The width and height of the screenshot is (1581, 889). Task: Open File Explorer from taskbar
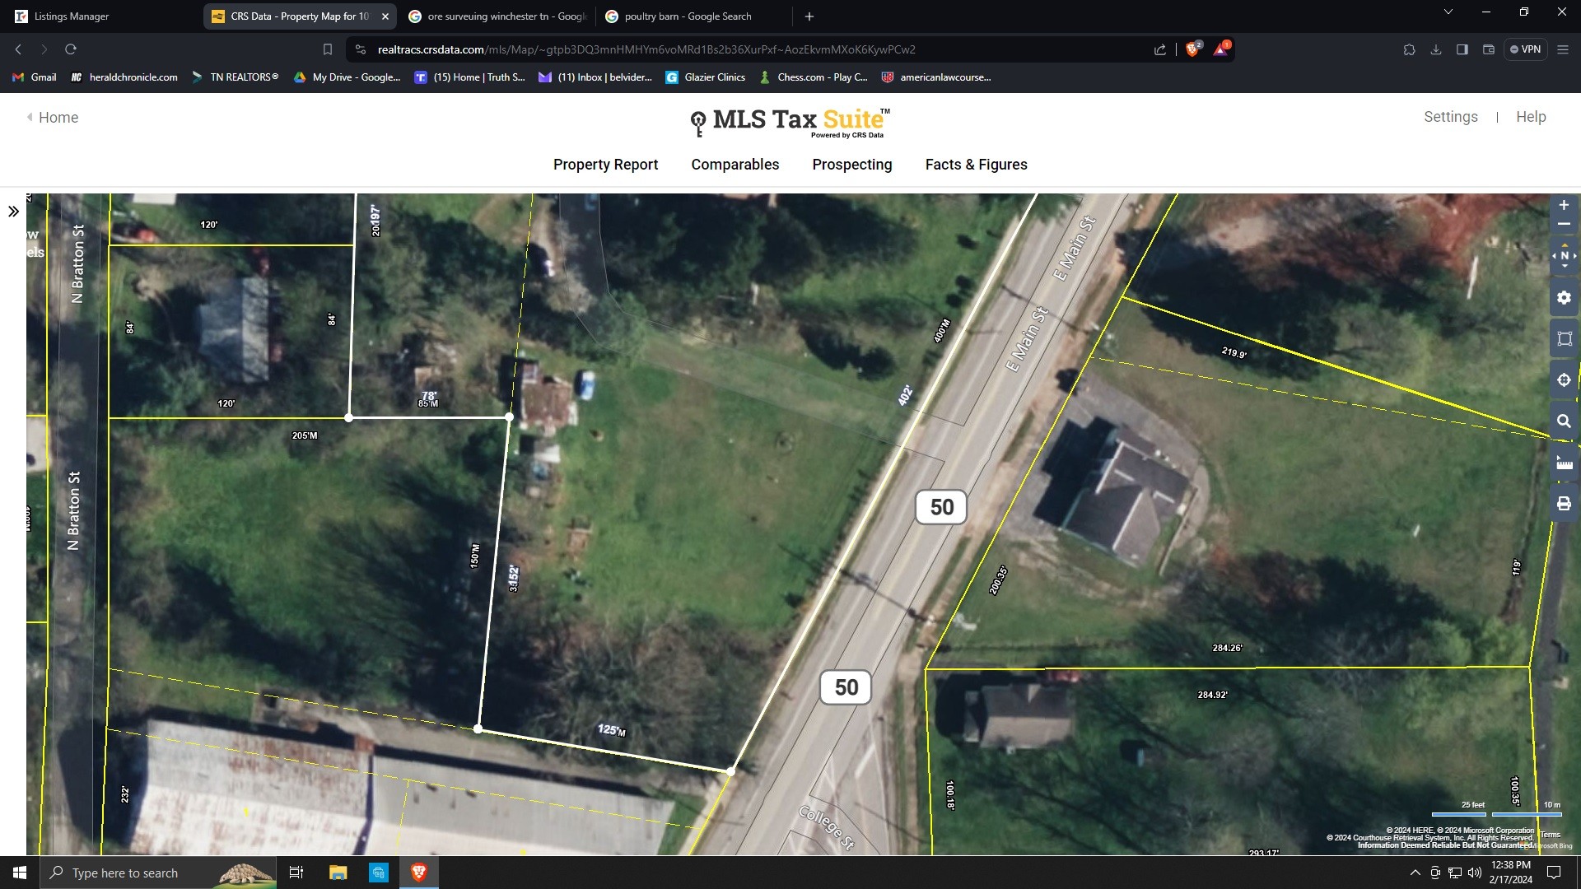(x=338, y=873)
